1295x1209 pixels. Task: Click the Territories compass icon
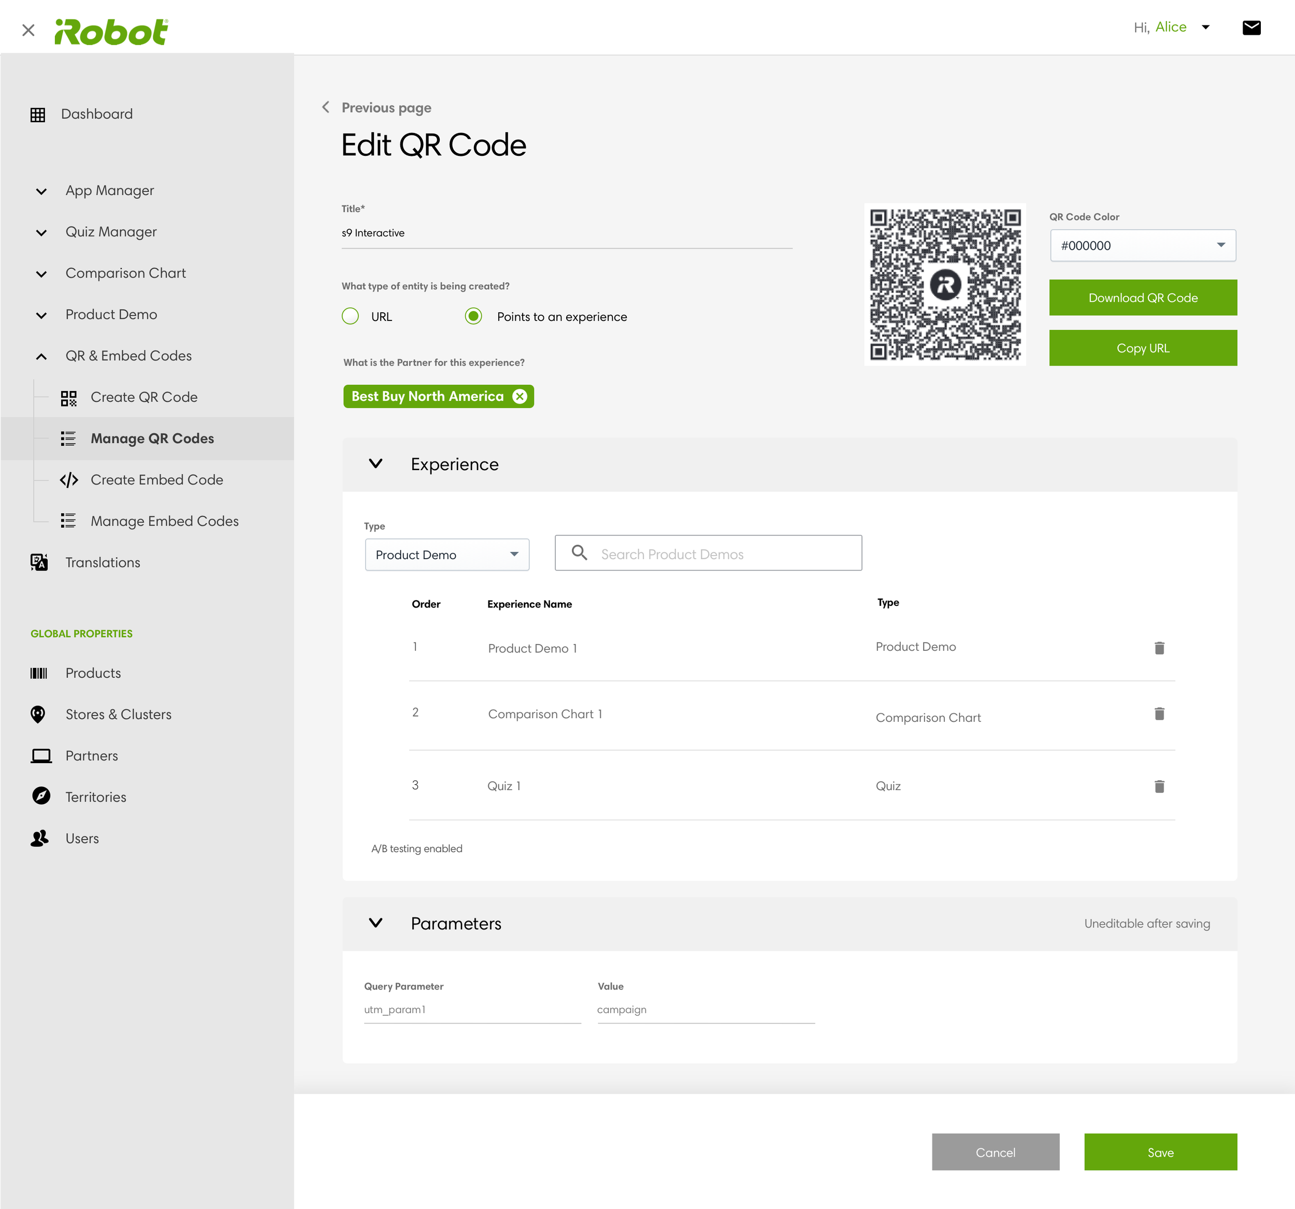point(41,796)
